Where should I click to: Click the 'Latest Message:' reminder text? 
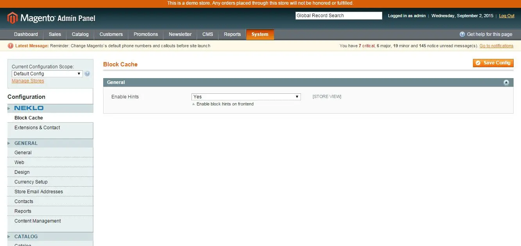[x=32, y=46]
